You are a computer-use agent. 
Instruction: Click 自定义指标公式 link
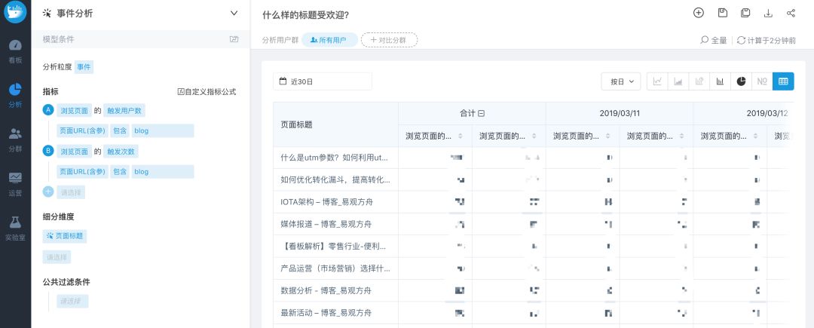tap(207, 91)
